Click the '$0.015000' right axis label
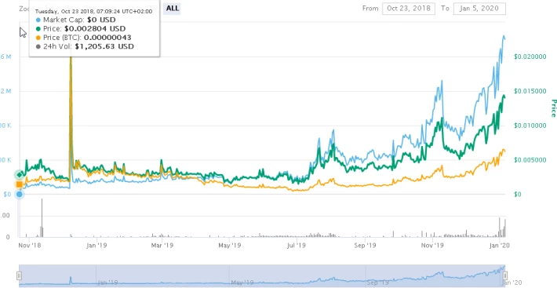The image size is (557, 288). (x=530, y=91)
